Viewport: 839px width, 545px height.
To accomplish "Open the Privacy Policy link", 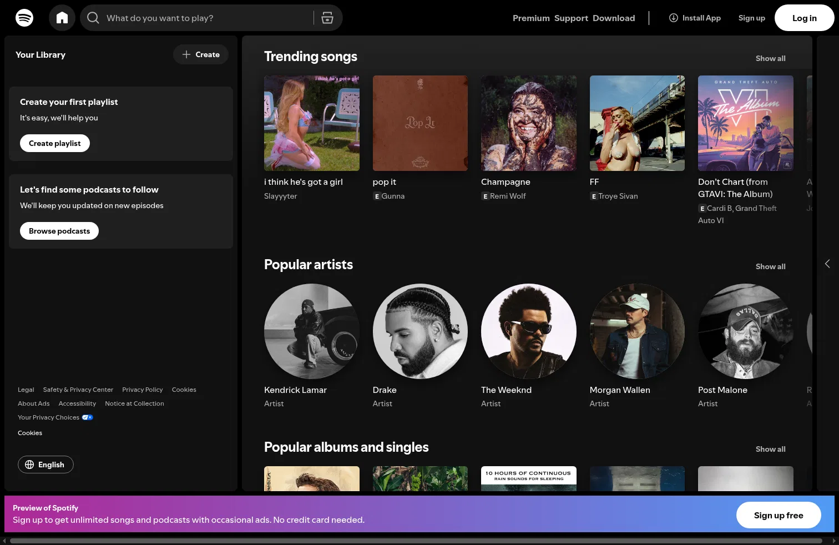I will coord(143,390).
